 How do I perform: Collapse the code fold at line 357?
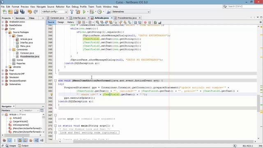[x=55, y=81]
